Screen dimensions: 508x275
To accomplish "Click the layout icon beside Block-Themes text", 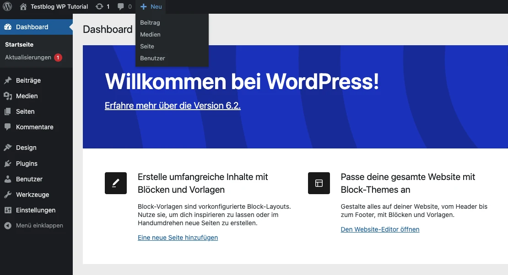I will click(319, 183).
